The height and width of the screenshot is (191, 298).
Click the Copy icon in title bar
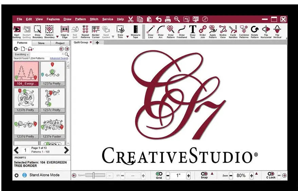pos(140,19)
